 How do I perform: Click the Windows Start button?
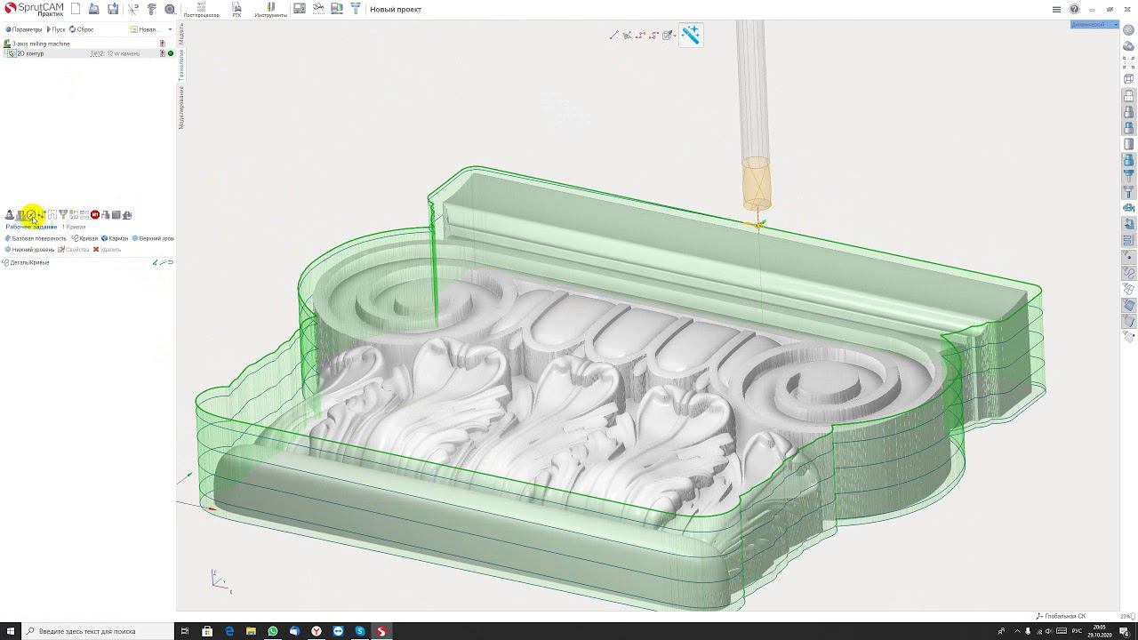coord(11,631)
